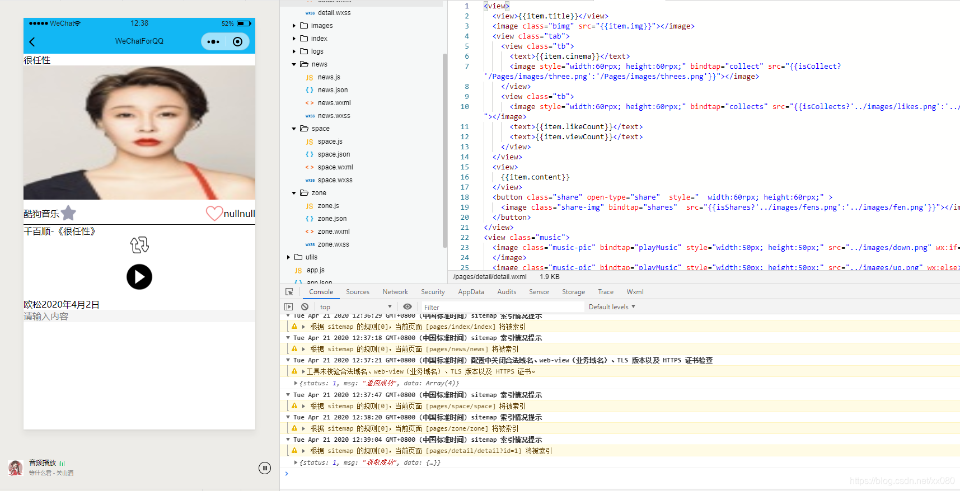Collapse the 12:37:21 TLS HTTPS log group
The height and width of the screenshot is (491, 960).
[x=288, y=360]
